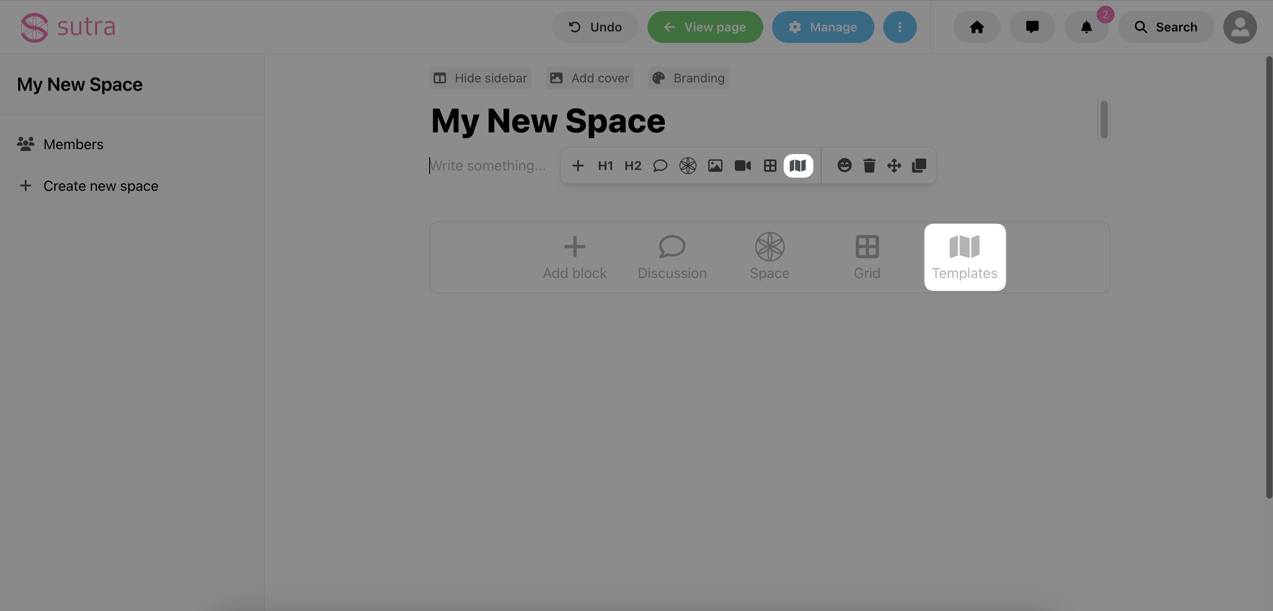Click the Sutra logo
This screenshot has height=611, width=1273.
pyautogui.click(x=68, y=27)
